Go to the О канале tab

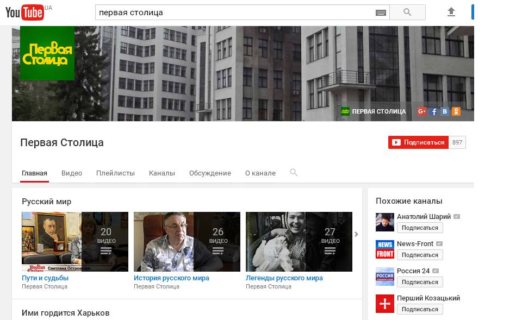tap(260, 173)
